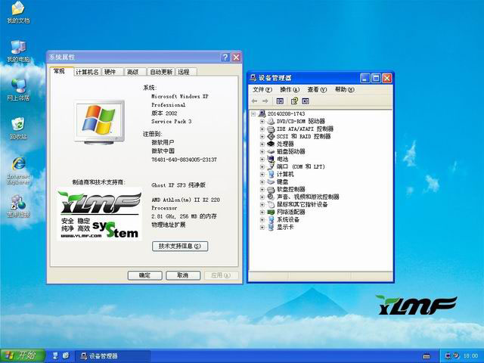Screen dimensions: 484x363
Task: Open the 帮助(H) menu in Device Manager
Action: point(345,89)
